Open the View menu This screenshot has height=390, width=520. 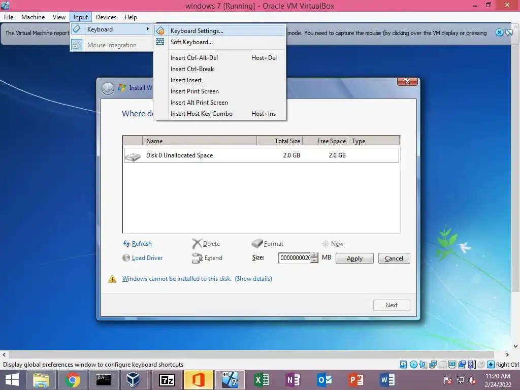(59, 17)
